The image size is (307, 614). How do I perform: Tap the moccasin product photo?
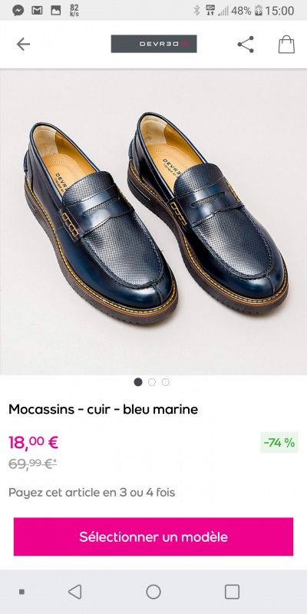click(x=153, y=222)
